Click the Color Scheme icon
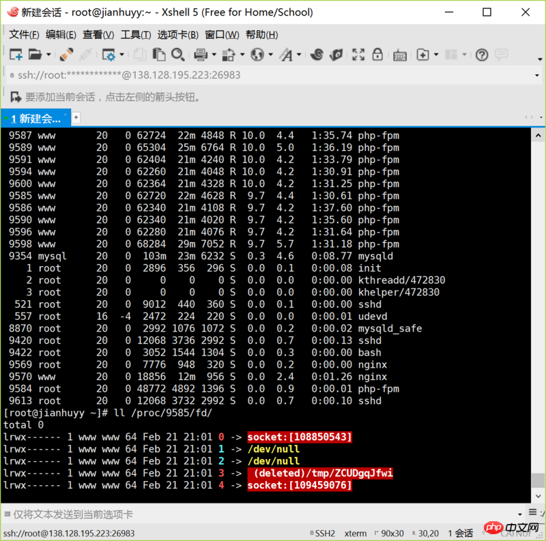This screenshot has height=541, width=546. click(x=229, y=55)
